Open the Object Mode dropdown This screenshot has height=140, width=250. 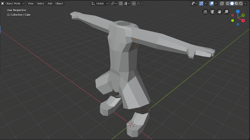(x=13, y=3)
